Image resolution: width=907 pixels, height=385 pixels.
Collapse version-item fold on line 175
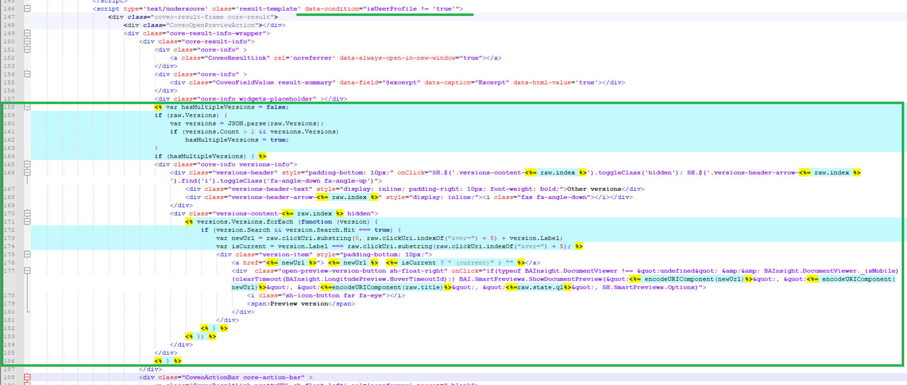click(x=27, y=254)
